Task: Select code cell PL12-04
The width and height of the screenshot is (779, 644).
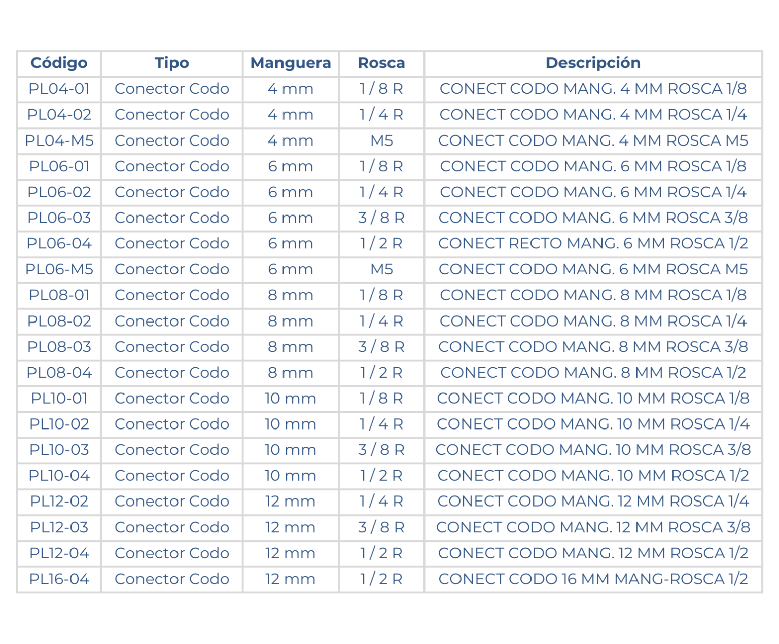Action: click(59, 553)
